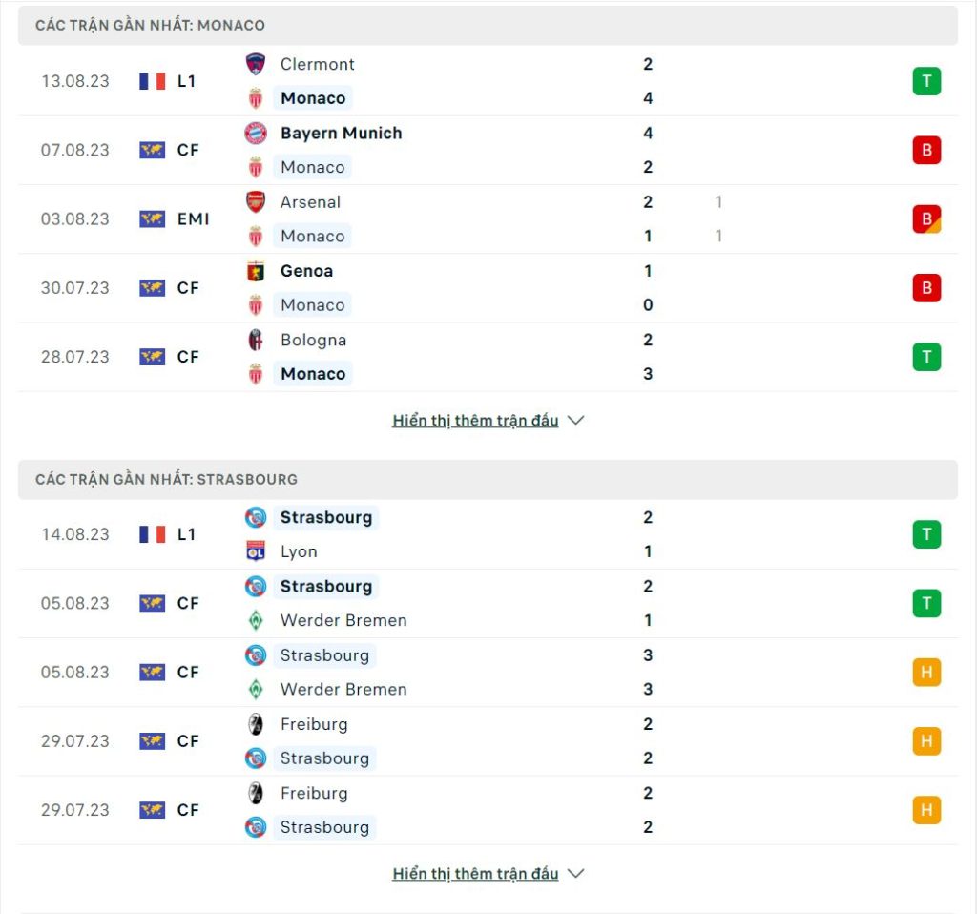Open the Werder Bremen team link in 2-1 match
The width and height of the screenshot is (977, 914).
343,620
